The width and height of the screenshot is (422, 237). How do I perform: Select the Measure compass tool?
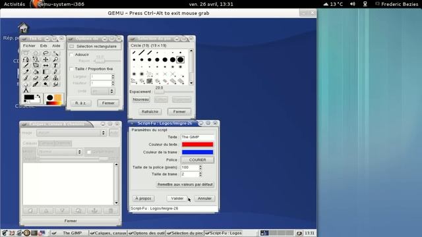click(x=26, y=90)
